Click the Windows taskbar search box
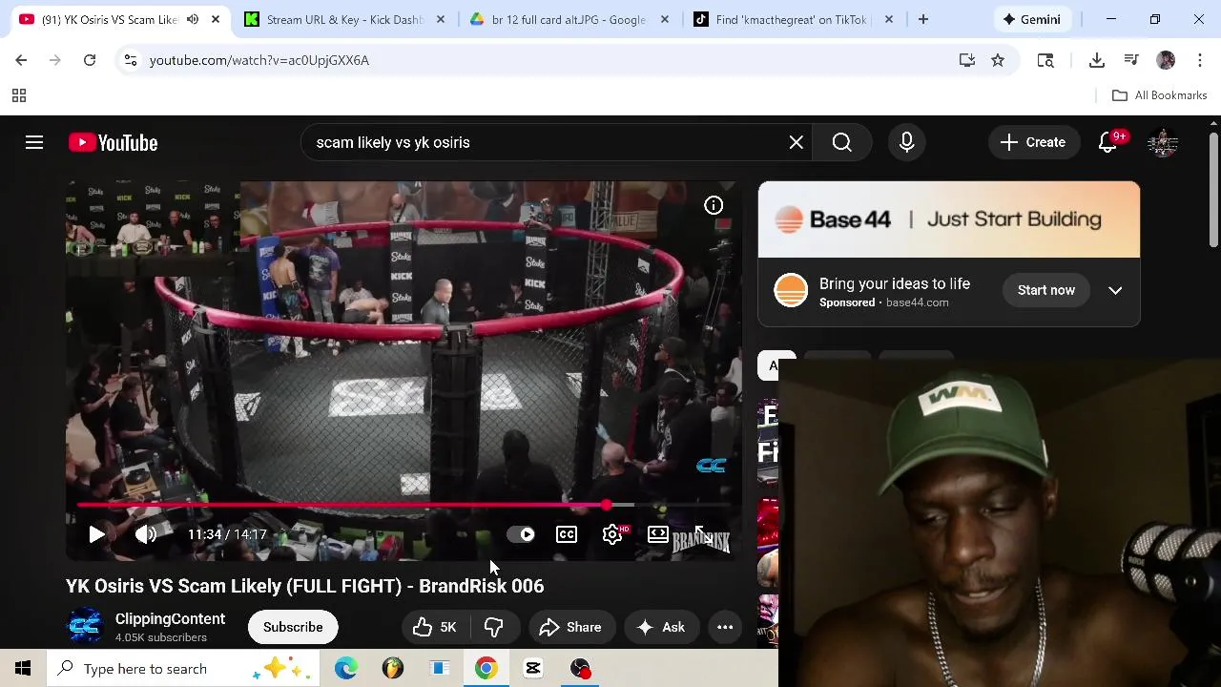Screen dimensions: 1221x687 coord(184,669)
